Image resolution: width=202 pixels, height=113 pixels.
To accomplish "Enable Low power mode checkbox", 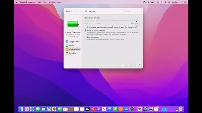I will [86, 37].
